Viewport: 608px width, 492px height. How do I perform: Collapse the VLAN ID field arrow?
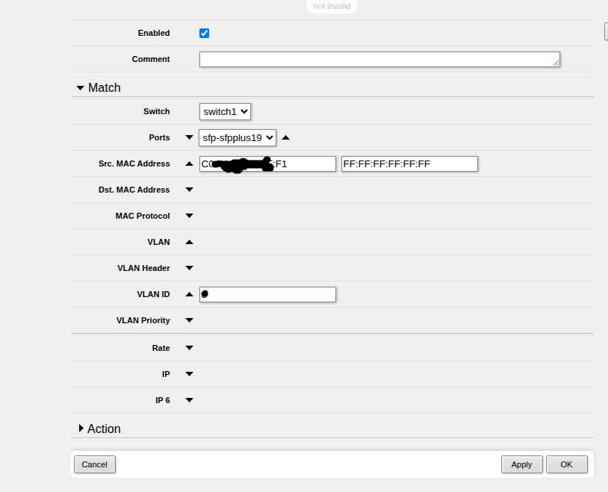(189, 294)
